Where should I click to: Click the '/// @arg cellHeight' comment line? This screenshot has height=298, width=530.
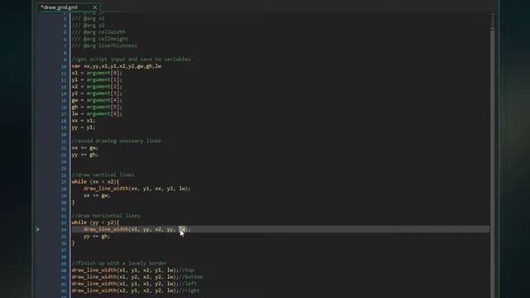click(100, 39)
